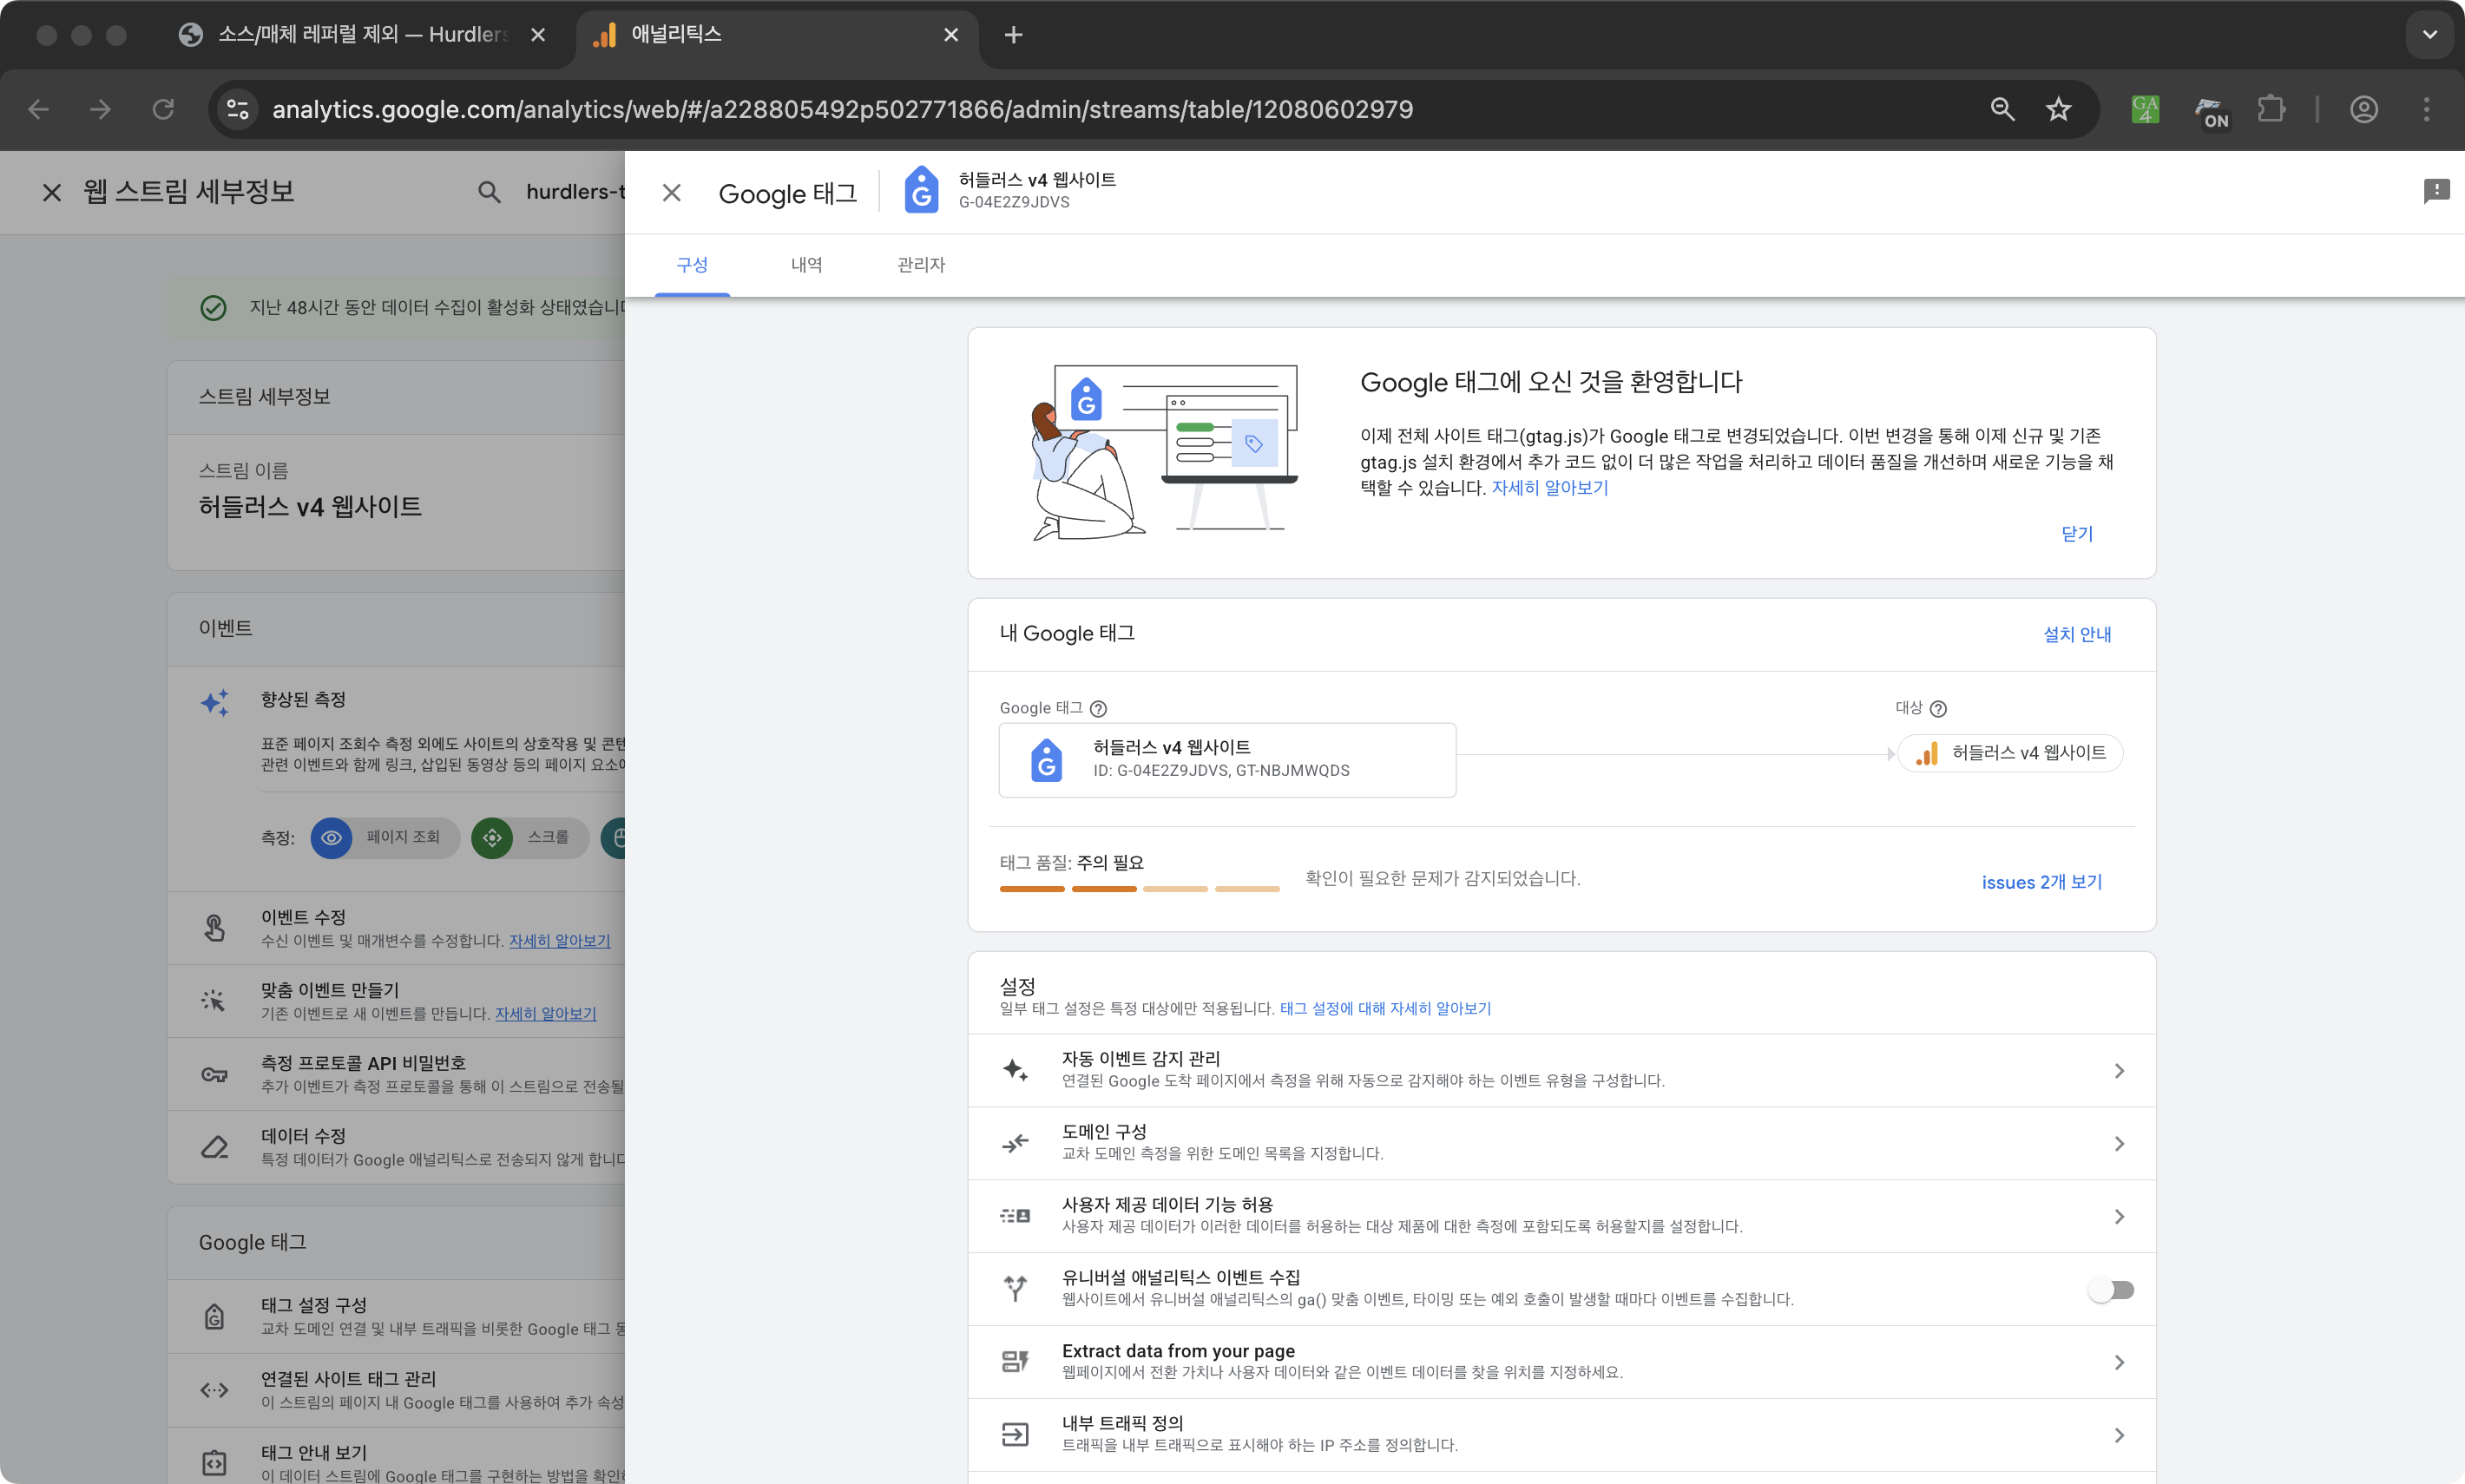The height and width of the screenshot is (1484, 2465).
Task: Click the 맞춤 이벤트 만들기 cursor icon
Action: (x=214, y=1001)
